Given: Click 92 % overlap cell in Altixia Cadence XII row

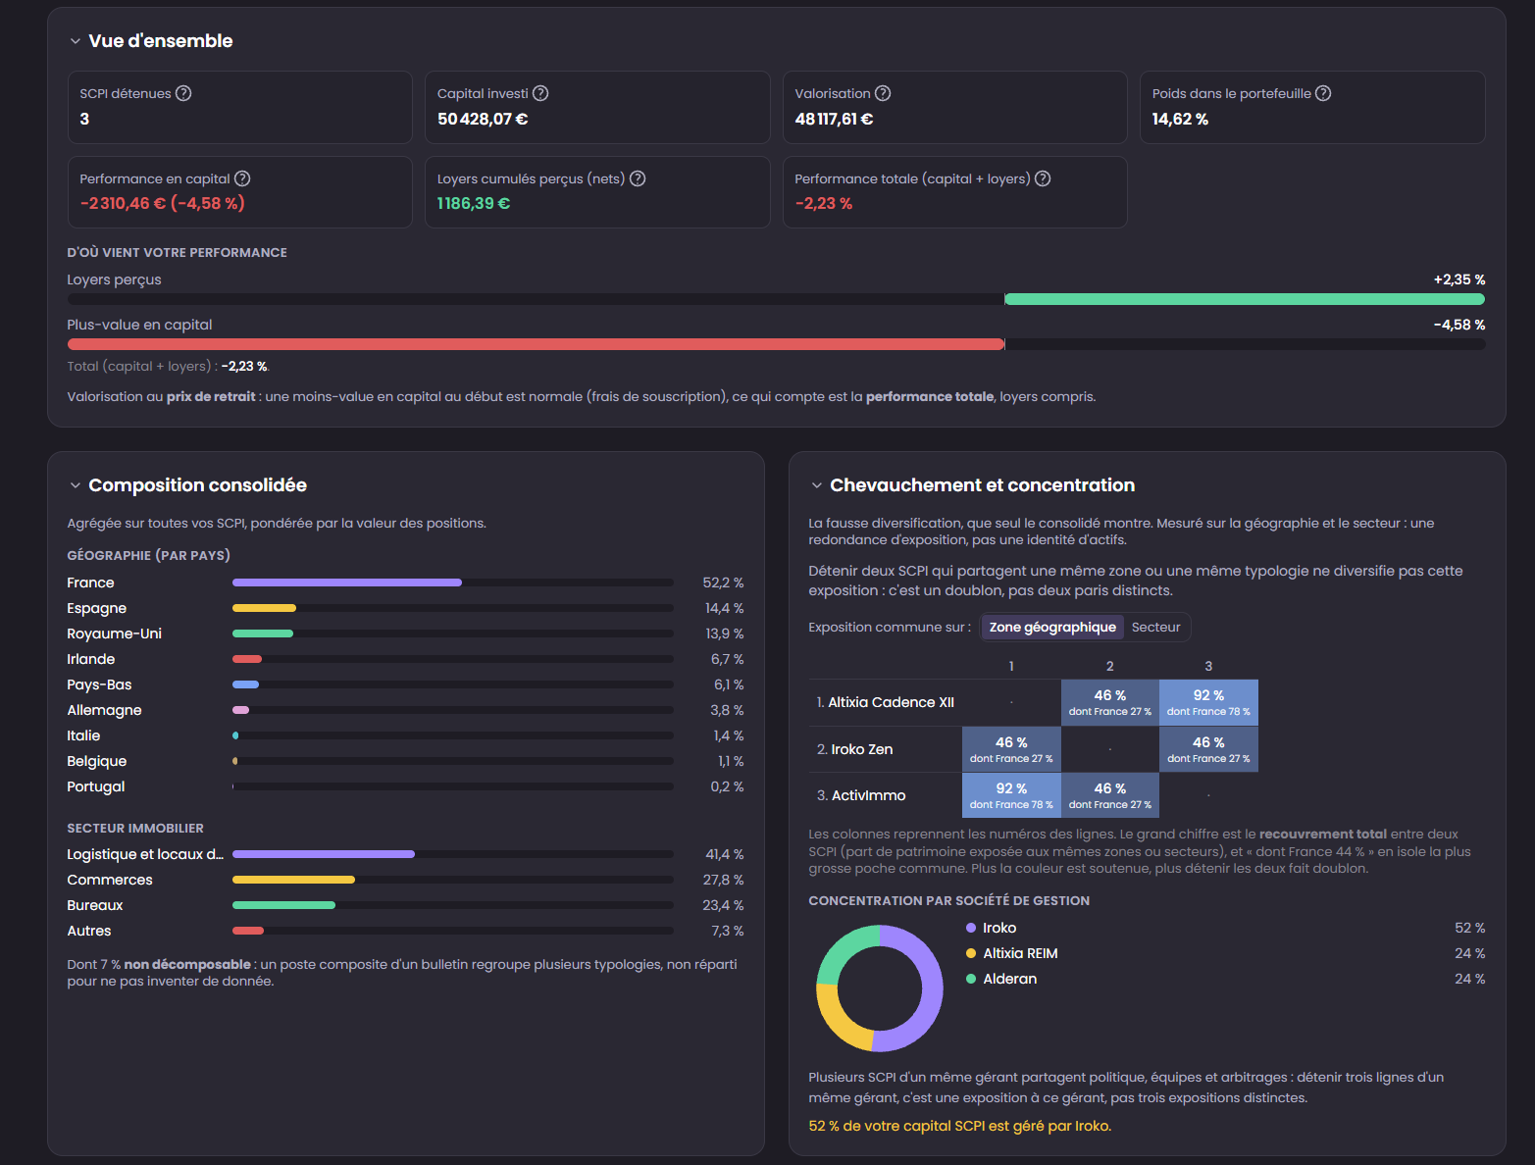Looking at the screenshot, I should pyautogui.click(x=1208, y=702).
